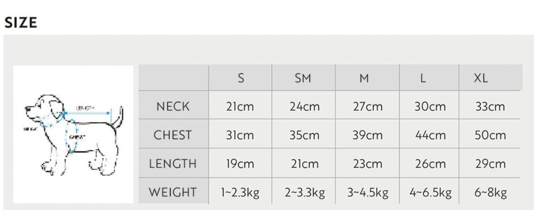
Task: Click the 23cm length cell
Action: coord(367,164)
